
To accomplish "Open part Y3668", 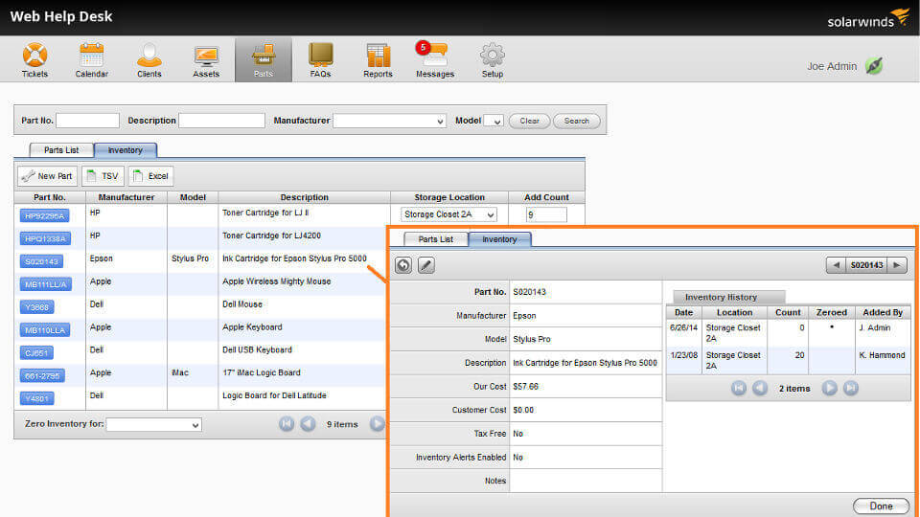I will point(37,307).
